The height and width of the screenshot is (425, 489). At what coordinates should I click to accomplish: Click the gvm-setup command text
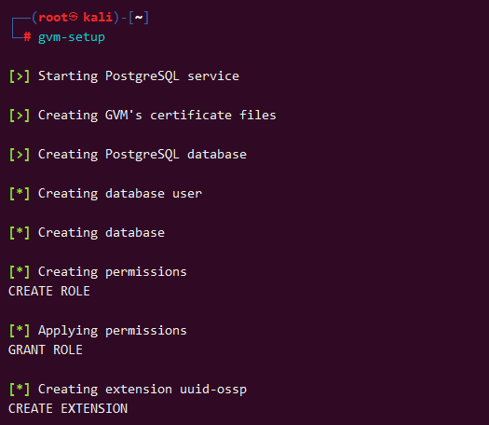72,37
